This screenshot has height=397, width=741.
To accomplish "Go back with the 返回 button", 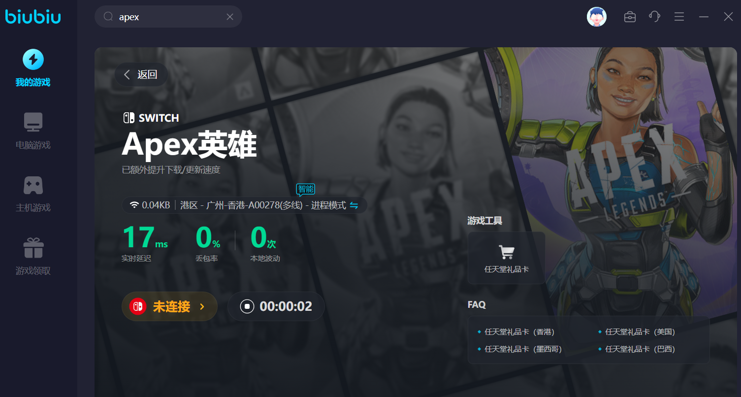I will click(x=141, y=74).
